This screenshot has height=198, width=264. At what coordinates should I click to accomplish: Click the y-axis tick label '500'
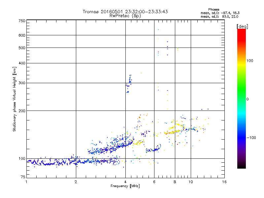22,48
